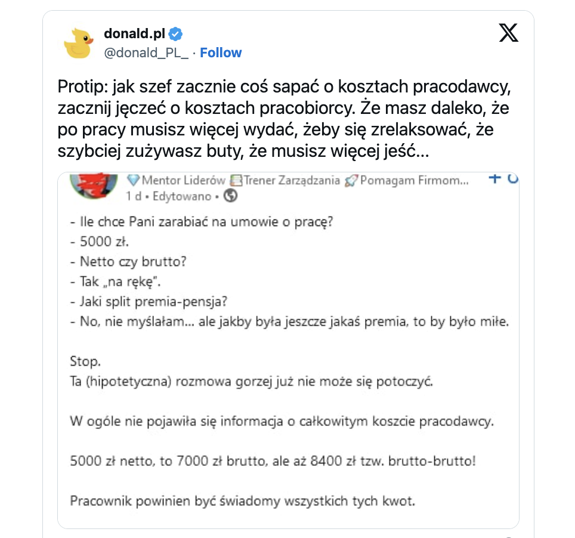Follow the account via the Follow link

tap(221, 52)
